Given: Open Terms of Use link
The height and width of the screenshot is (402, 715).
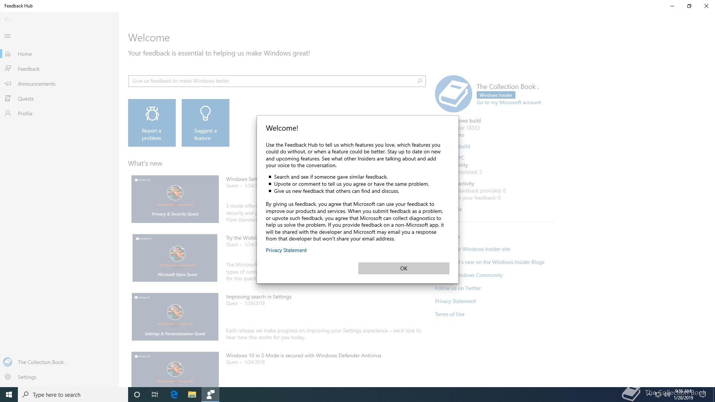Looking at the screenshot, I should tap(450, 314).
